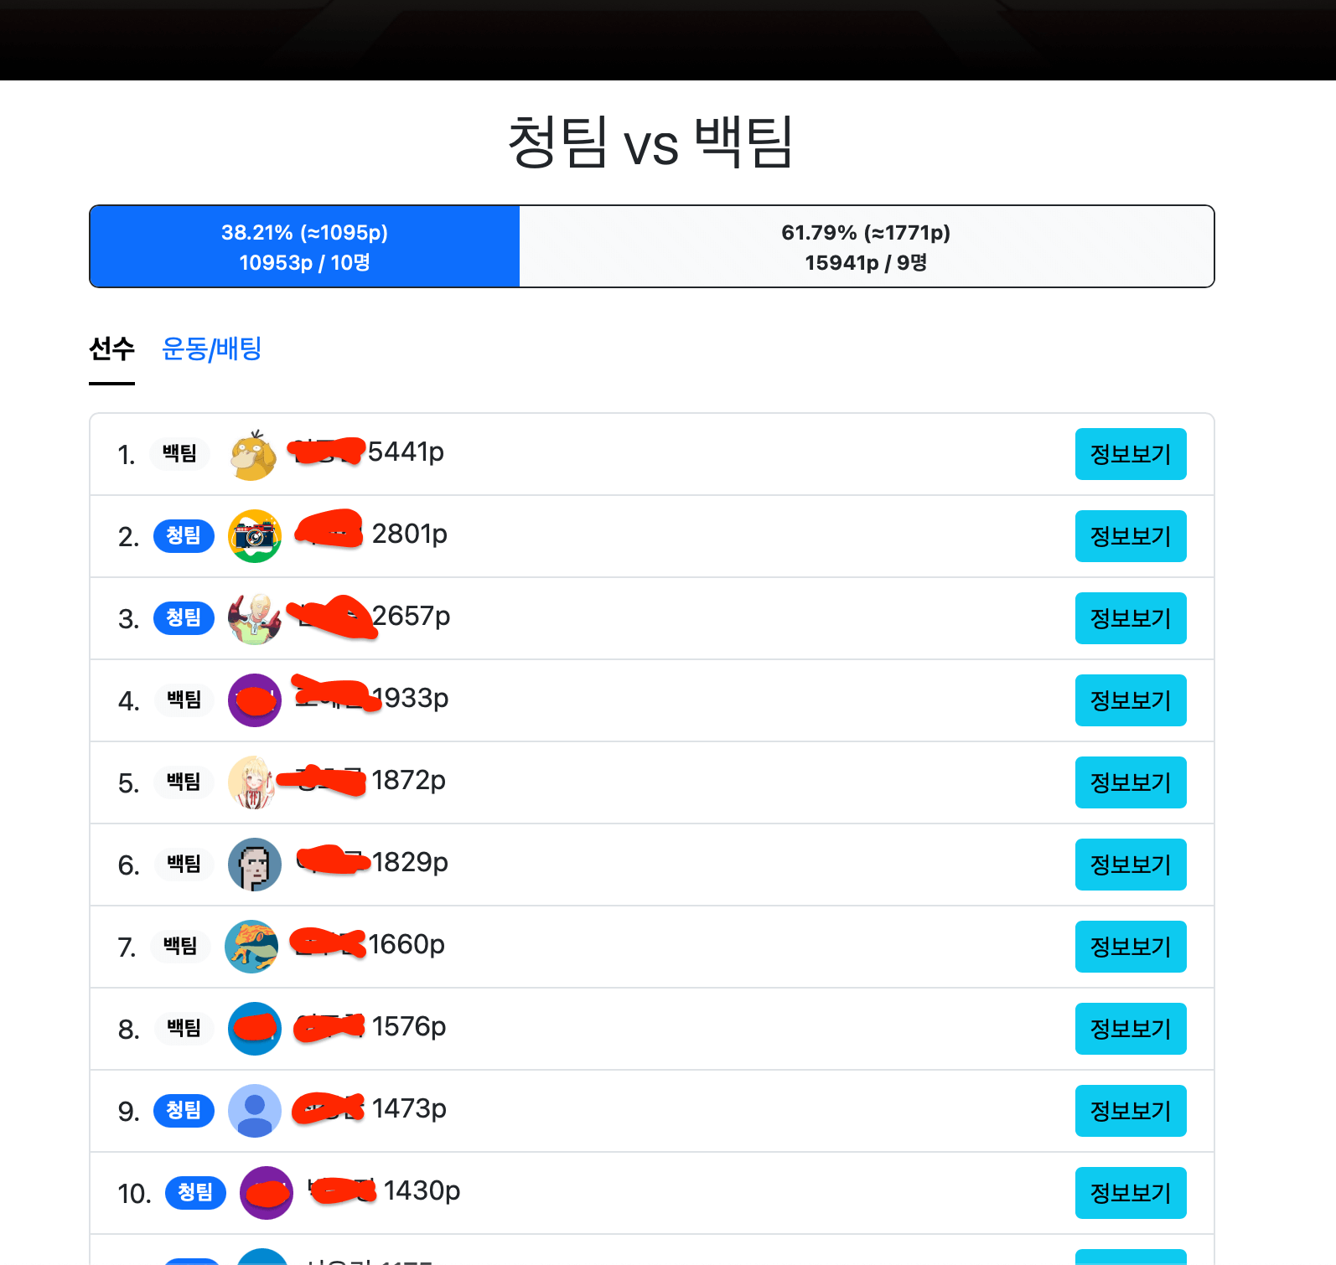The image size is (1336, 1265).
Task: Open 정보보기 for the 2801p player
Action: 1131,536
